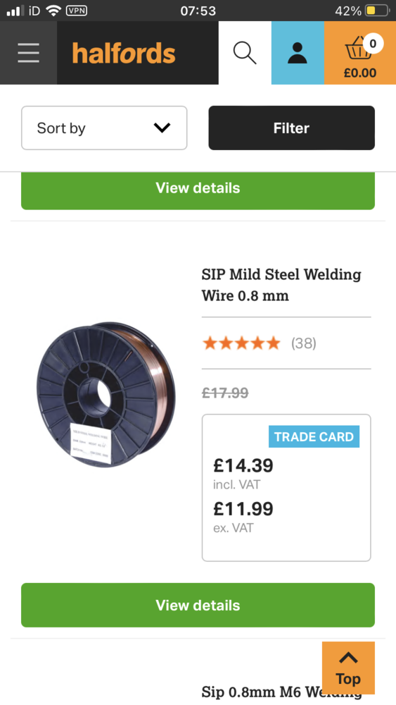
Task: Tap the TRADE CARD badge
Action: click(314, 436)
